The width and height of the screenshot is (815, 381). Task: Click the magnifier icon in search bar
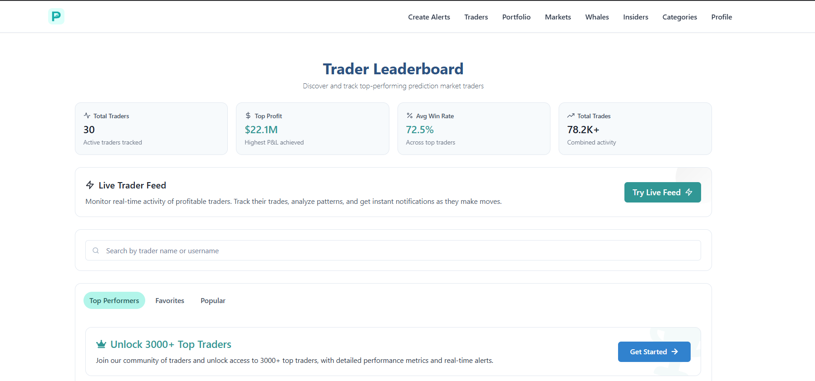point(96,251)
